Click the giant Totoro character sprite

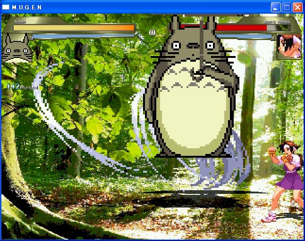click(192, 87)
